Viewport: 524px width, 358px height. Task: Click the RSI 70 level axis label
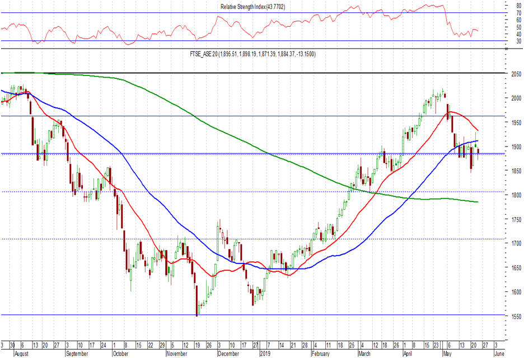[x=519, y=13]
